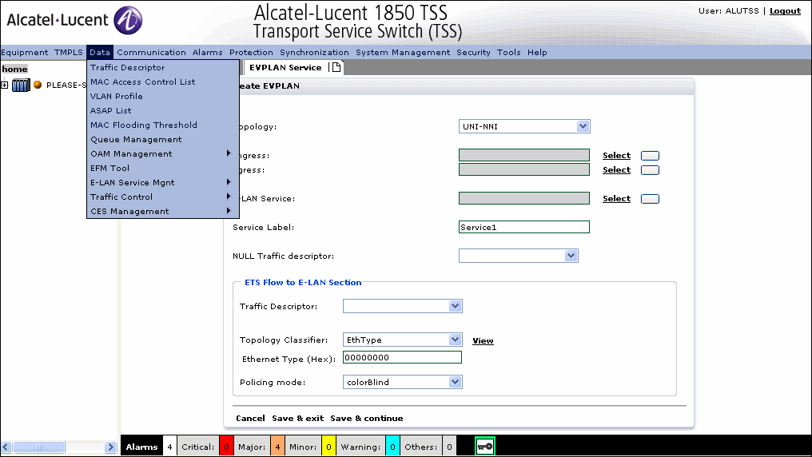The height and width of the screenshot is (457, 812).
Task: Click Save & exit
Action: pos(298,418)
